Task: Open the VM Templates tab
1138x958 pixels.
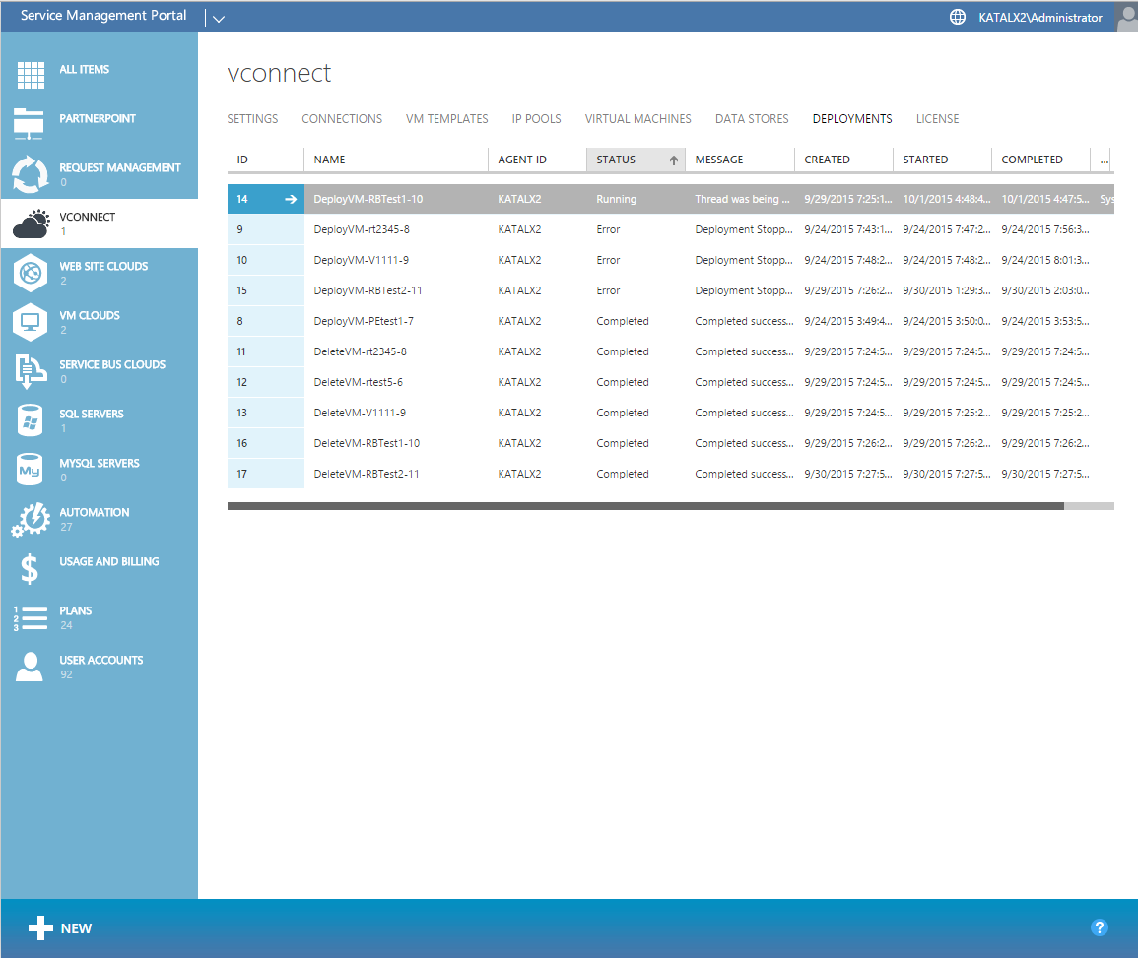Action: pos(447,119)
